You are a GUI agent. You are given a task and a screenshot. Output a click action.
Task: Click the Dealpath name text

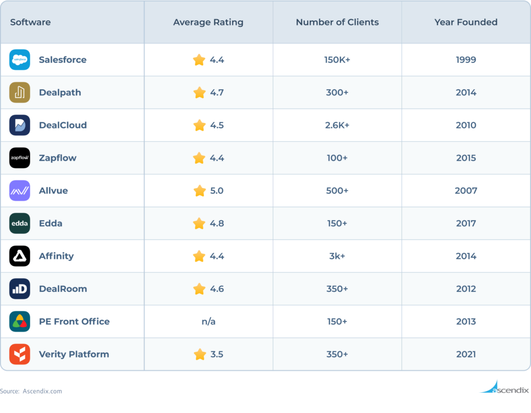[60, 92]
